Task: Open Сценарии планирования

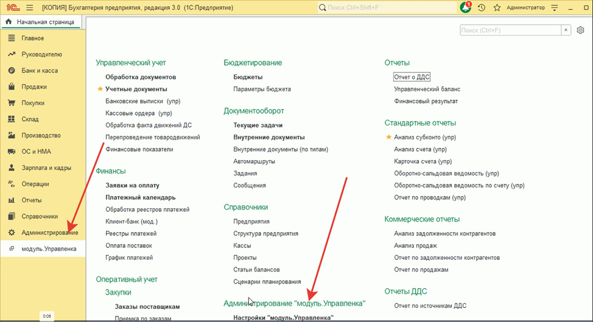Action: [267, 282]
